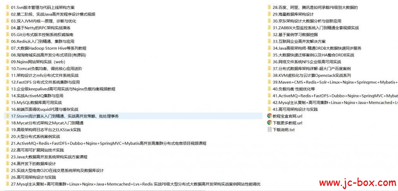The image size is (398, 191).
Task: Select 08.淘淘商城实战高并发分布式项目(有源码)
Action: pyautogui.click(x=49, y=55)
